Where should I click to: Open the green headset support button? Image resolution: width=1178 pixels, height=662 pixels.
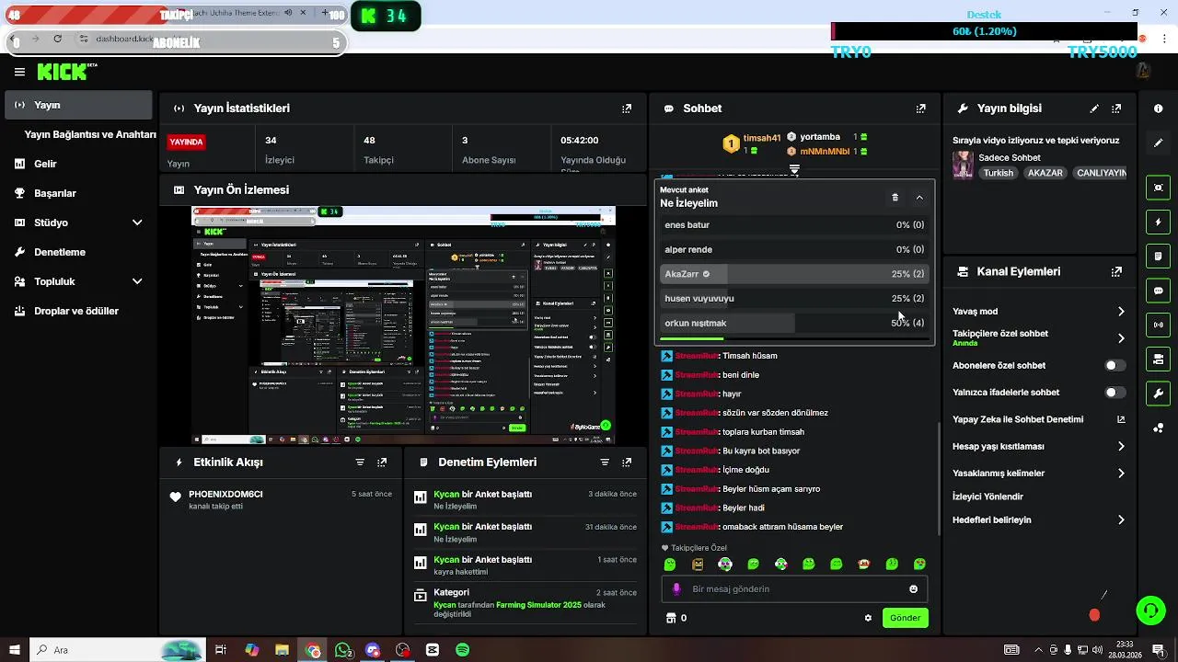1150,611
